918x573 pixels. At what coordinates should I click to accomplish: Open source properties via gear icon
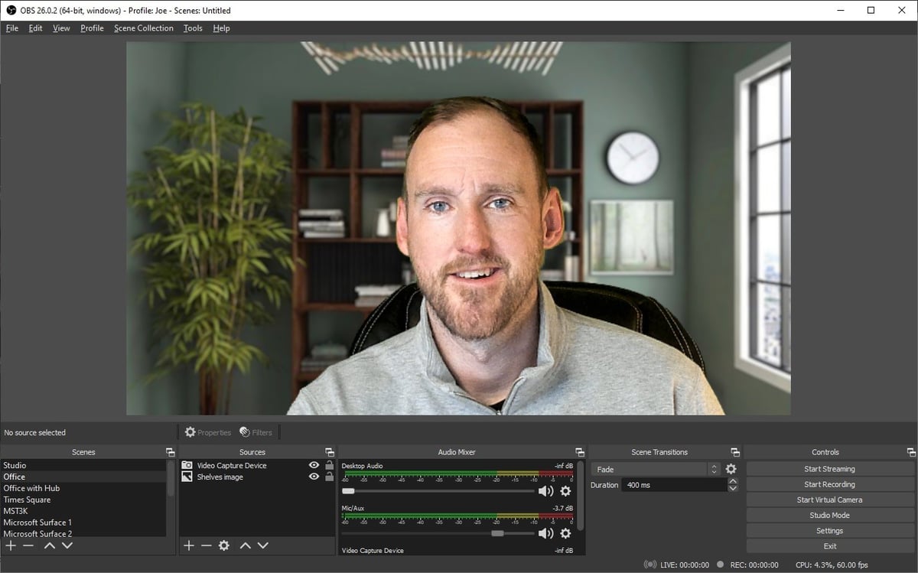click(223, 545)
